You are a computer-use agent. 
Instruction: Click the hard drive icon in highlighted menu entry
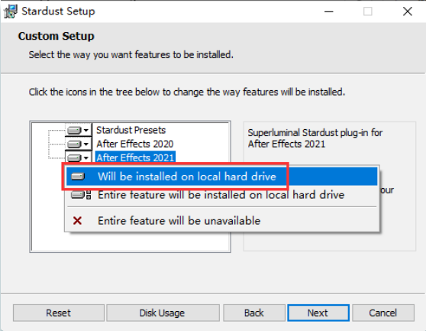click(x=78, y=177)
